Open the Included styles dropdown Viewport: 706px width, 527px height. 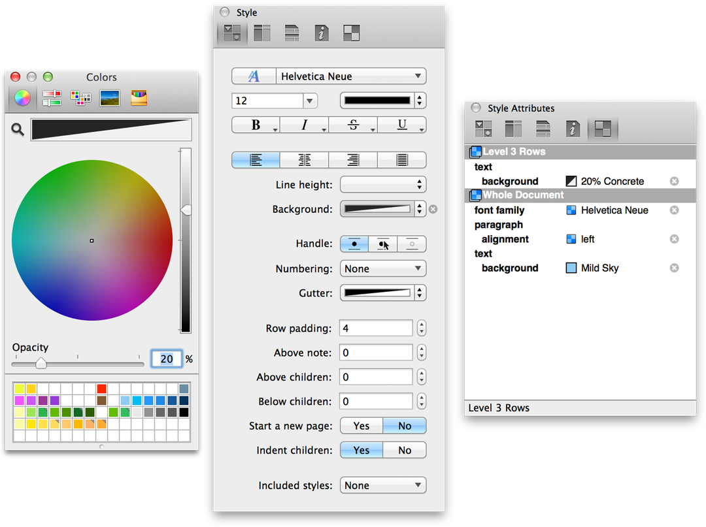point(383,485)
